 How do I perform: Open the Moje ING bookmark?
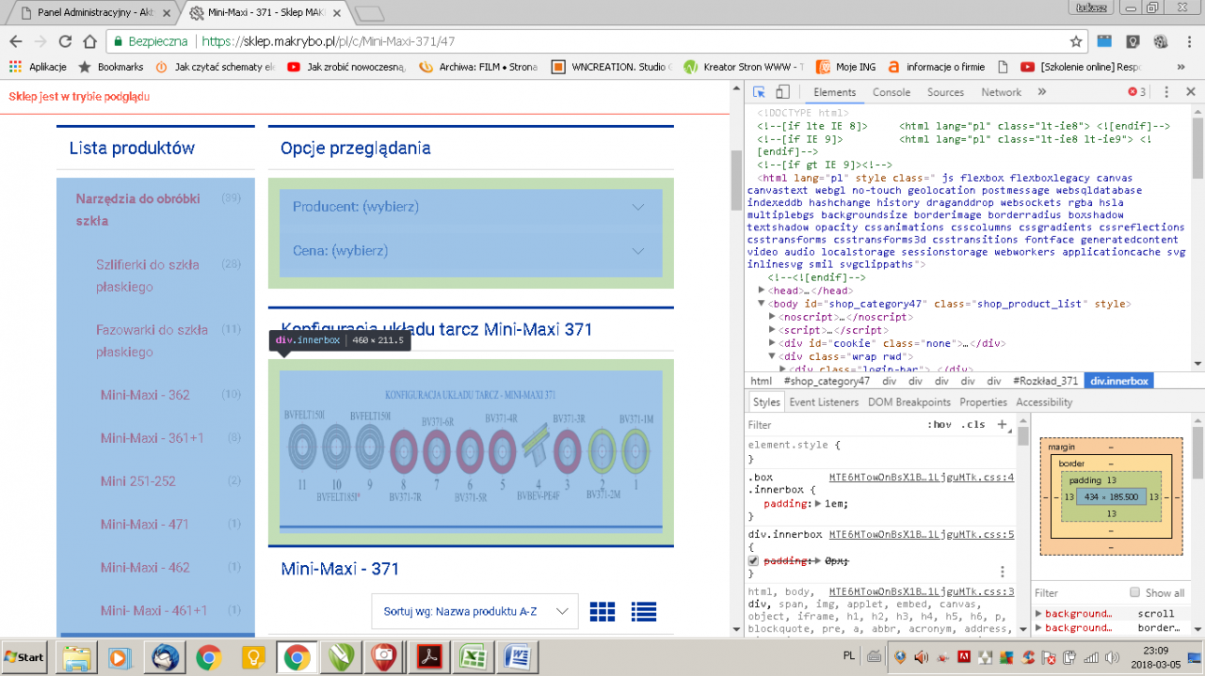(x=846, y=67)
